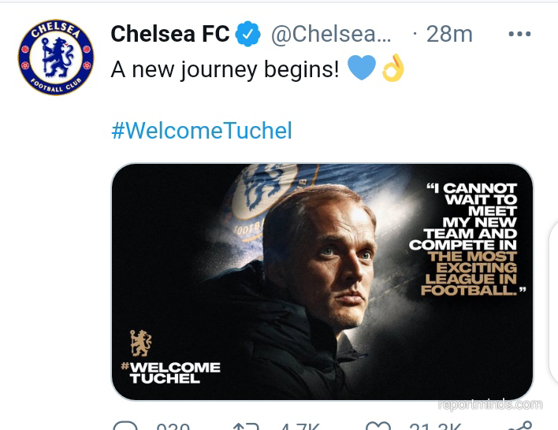
Task: Click the OK hand emoji
Action: click(392, 69)
